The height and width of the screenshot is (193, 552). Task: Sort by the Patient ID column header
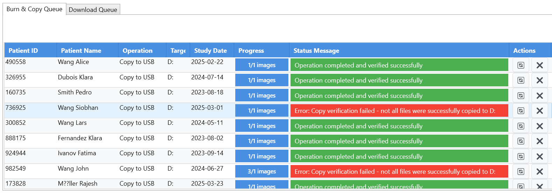(30, 51)
